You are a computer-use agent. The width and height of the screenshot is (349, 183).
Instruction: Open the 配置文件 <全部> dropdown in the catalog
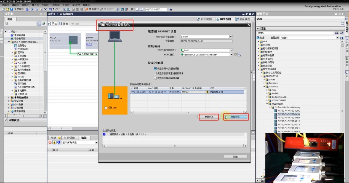tap(337, 38)
